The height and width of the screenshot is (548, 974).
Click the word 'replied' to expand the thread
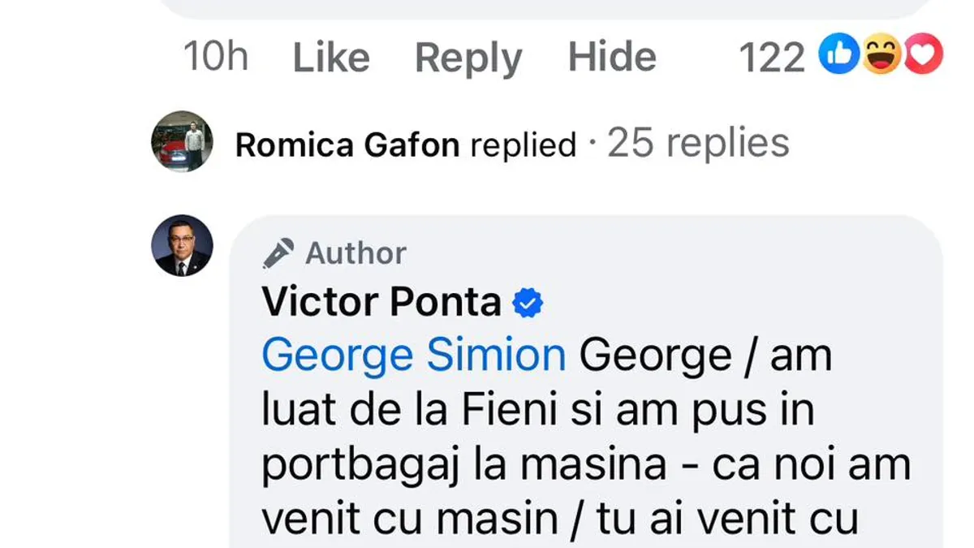(524, 145)
